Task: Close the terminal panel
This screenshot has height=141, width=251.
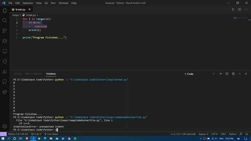Action: (246, 74)
